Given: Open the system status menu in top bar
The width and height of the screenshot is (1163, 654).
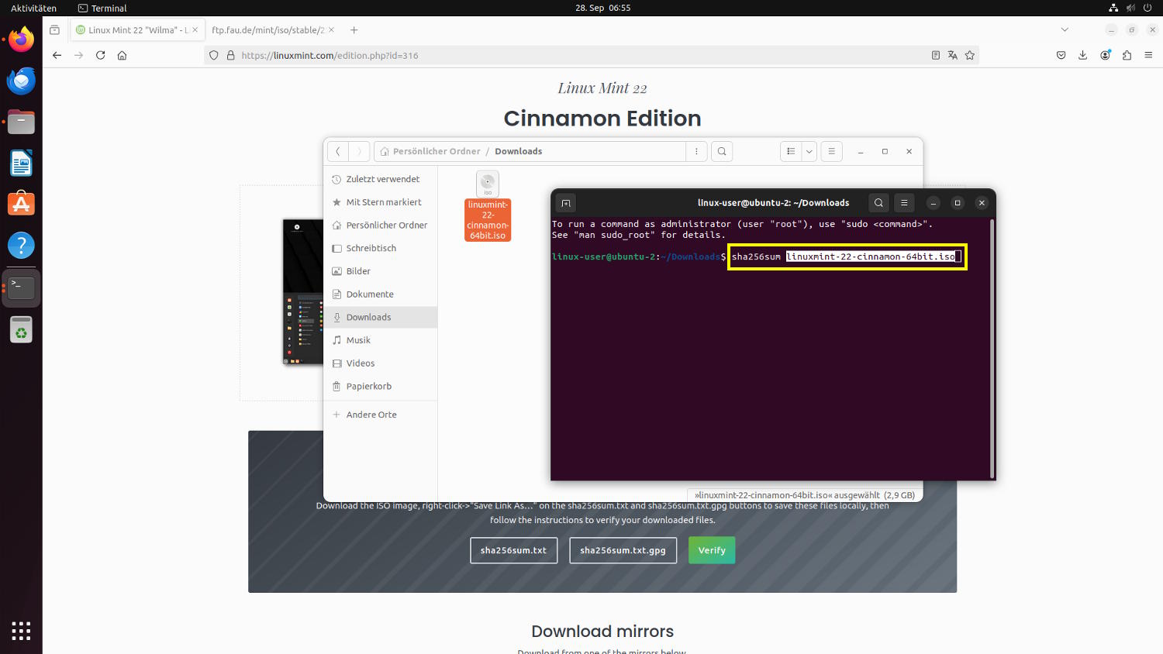Looking at the screenshot, I should (x=1130, y=8).
